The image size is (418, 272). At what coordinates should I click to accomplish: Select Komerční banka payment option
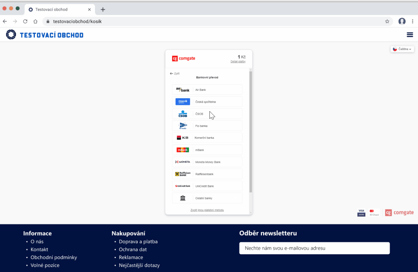pos(207,138)
